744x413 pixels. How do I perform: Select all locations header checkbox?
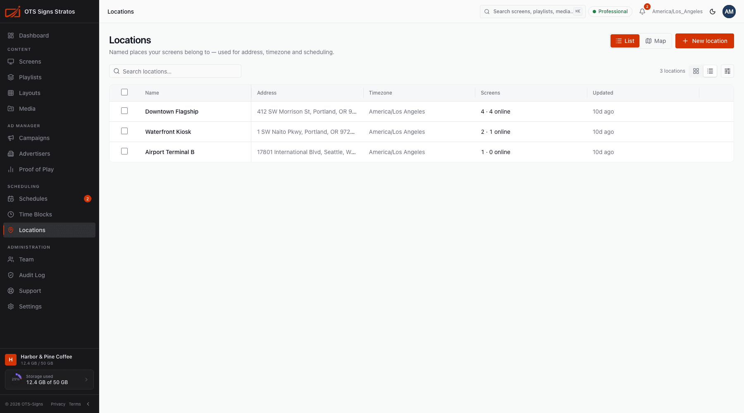(124, 92)
